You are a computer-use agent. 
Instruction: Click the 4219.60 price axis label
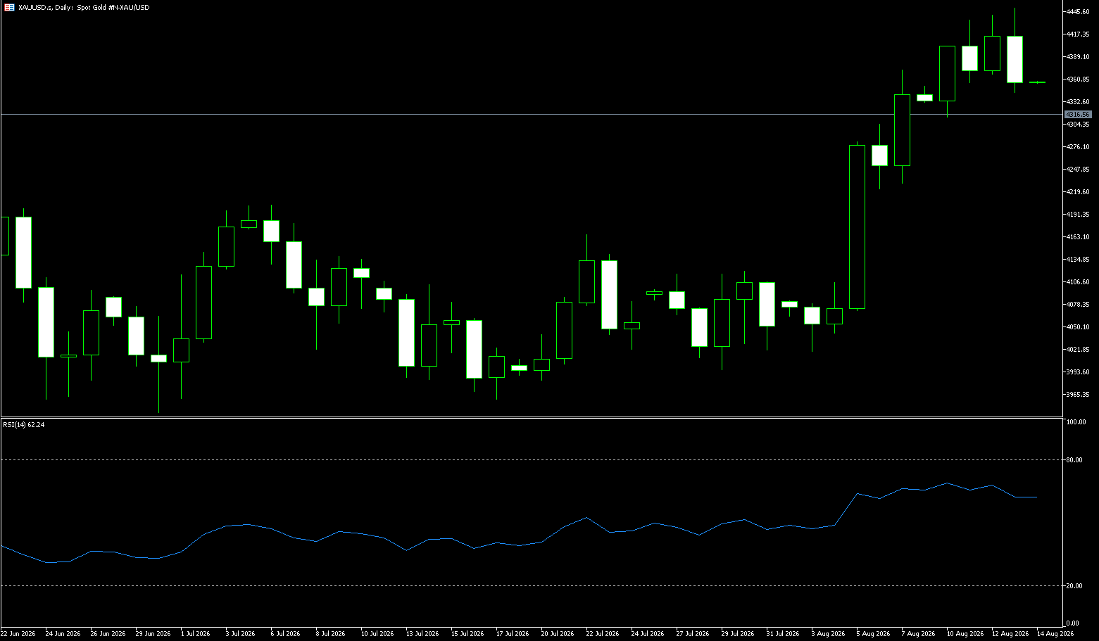pyautogui.click(x=1078, y=192)
